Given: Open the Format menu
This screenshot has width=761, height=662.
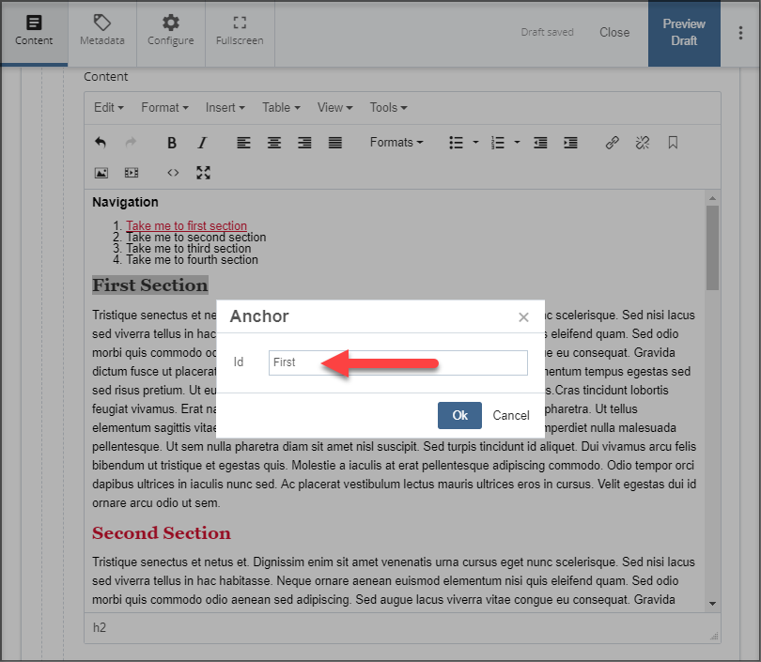Looking at the screenshot, I should coord(164,108).
